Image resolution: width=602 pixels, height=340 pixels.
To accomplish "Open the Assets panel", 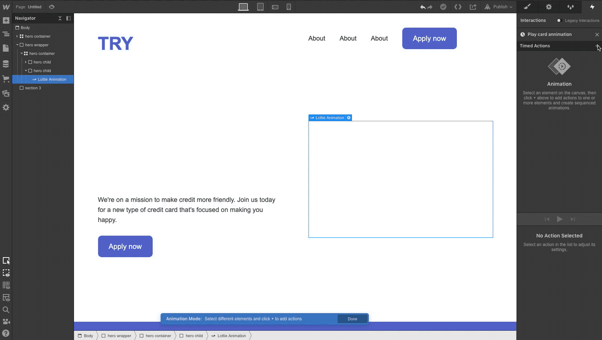I will click(x=6, y=93).
